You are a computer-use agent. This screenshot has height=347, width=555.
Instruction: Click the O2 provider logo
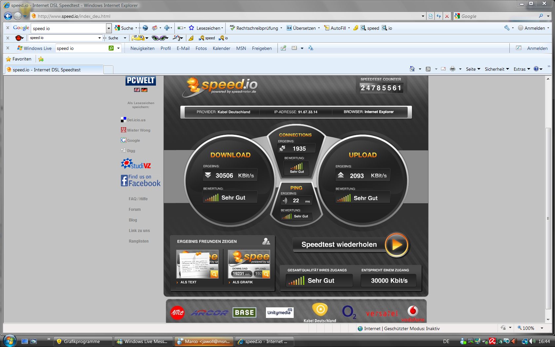tap(349, 312)
